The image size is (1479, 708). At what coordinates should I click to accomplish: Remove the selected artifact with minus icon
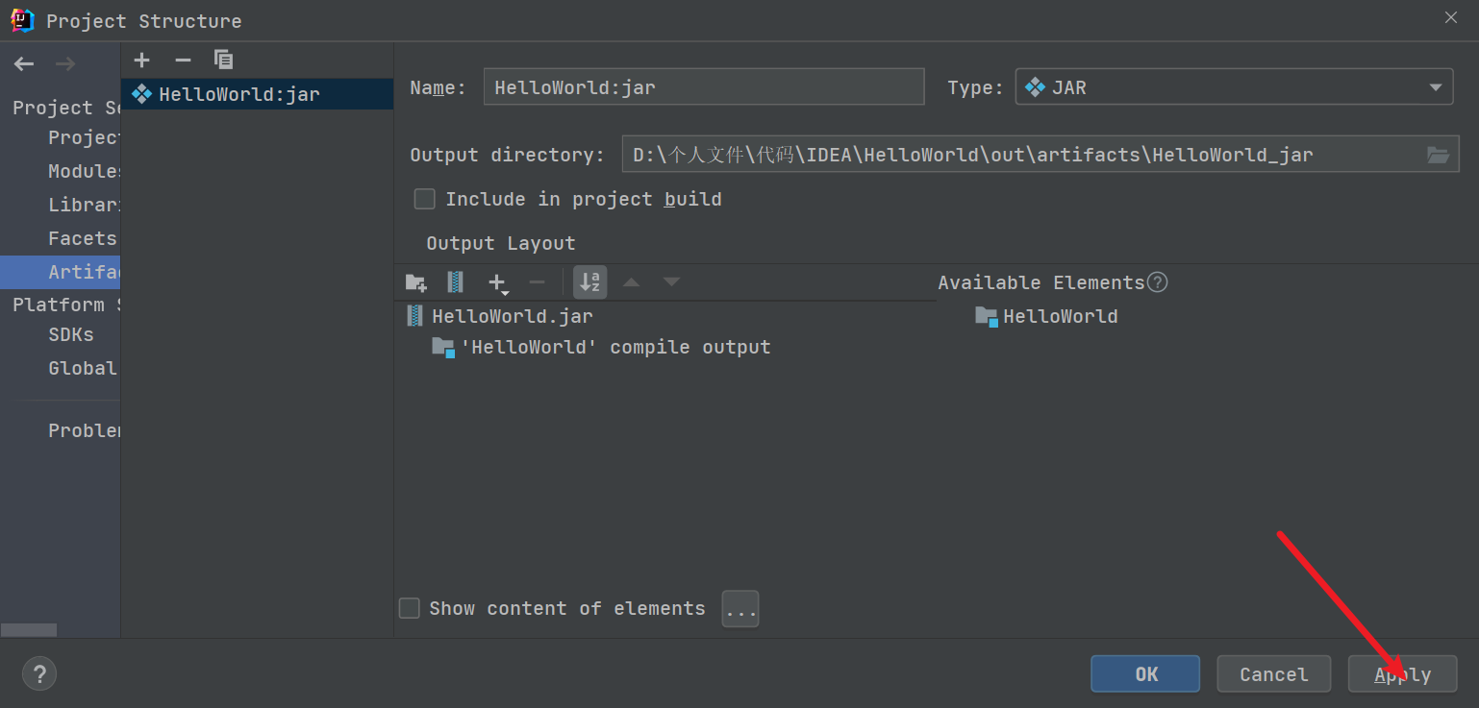tap(183, 61)
